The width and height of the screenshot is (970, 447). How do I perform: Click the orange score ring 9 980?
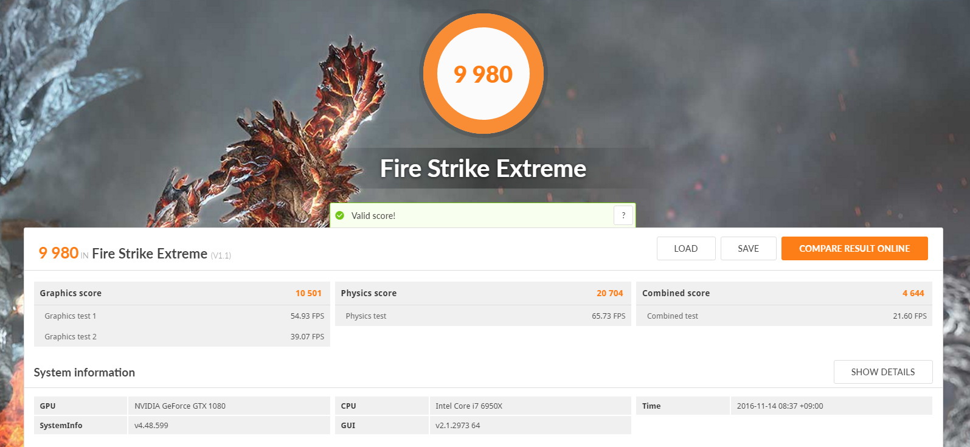coord(483,74)
